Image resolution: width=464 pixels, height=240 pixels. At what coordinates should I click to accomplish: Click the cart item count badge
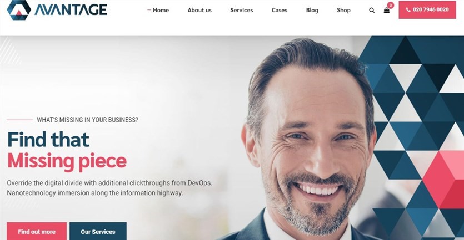391,5
